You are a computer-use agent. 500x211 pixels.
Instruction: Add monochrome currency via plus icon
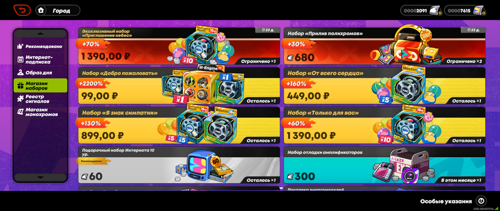pyautogui.click(x=439, y=13)
